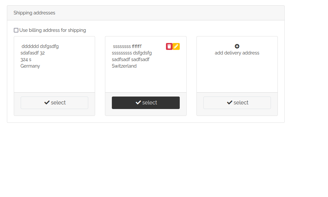Click checkmark icon in the dark select button
Viewport: 328px width, 197px height.
click(x=138, y=103)
